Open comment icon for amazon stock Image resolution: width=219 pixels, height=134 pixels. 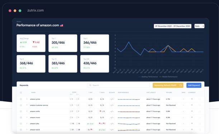point(192,130)
